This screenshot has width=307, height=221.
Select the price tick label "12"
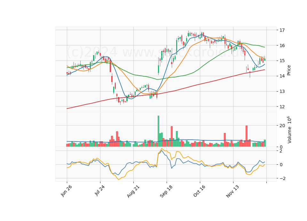(282, 107)
